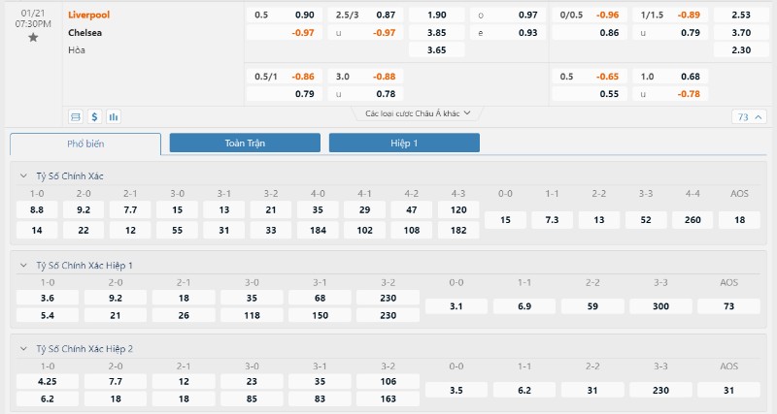This screenshot has height=414, width=777.
Task: Choose correct score 1-1 odds 7.3
Action: click(x=552, y=220)
